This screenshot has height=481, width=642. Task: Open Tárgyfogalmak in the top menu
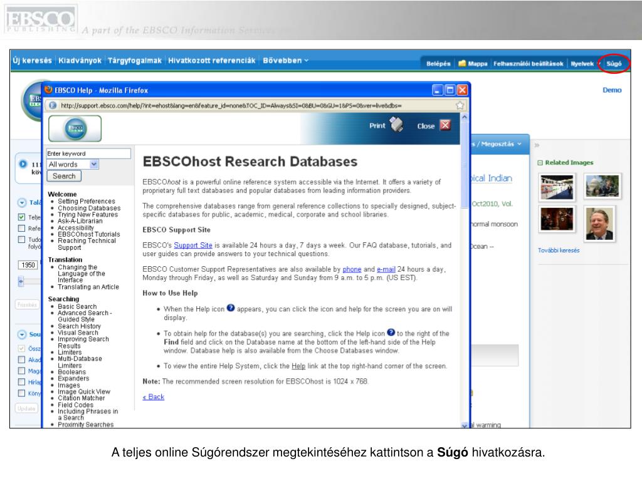(135, 61)
